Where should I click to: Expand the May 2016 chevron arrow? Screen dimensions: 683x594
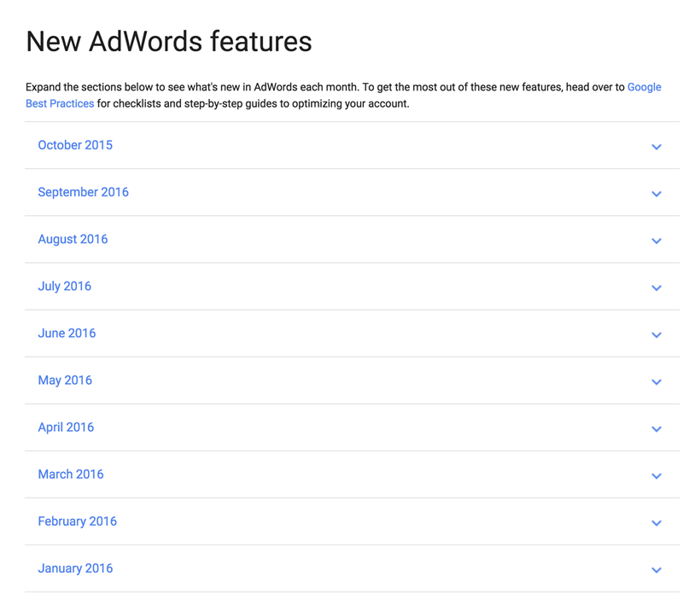coord(656,382)
